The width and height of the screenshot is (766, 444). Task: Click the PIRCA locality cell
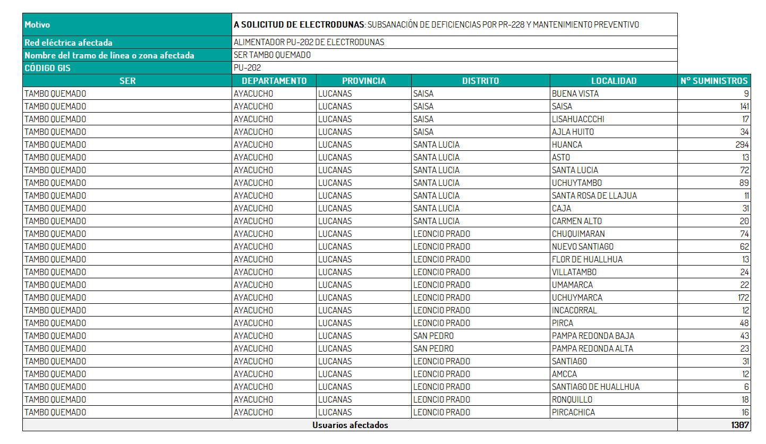point(614,323)
